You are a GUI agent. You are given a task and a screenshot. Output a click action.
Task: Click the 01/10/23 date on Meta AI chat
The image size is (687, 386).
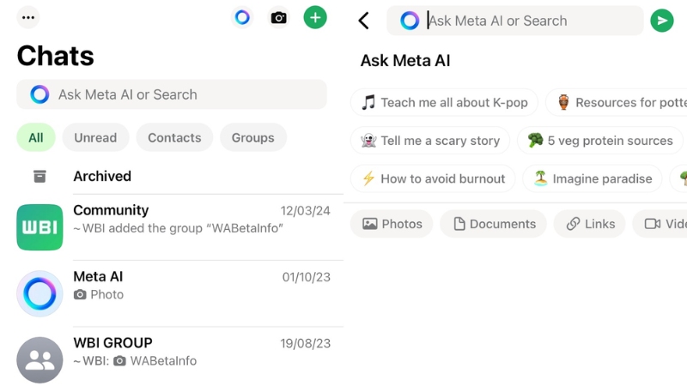point(307,277)
